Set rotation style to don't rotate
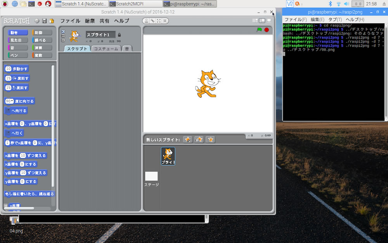This screenshot has width=388, height=243. (63, 40)
